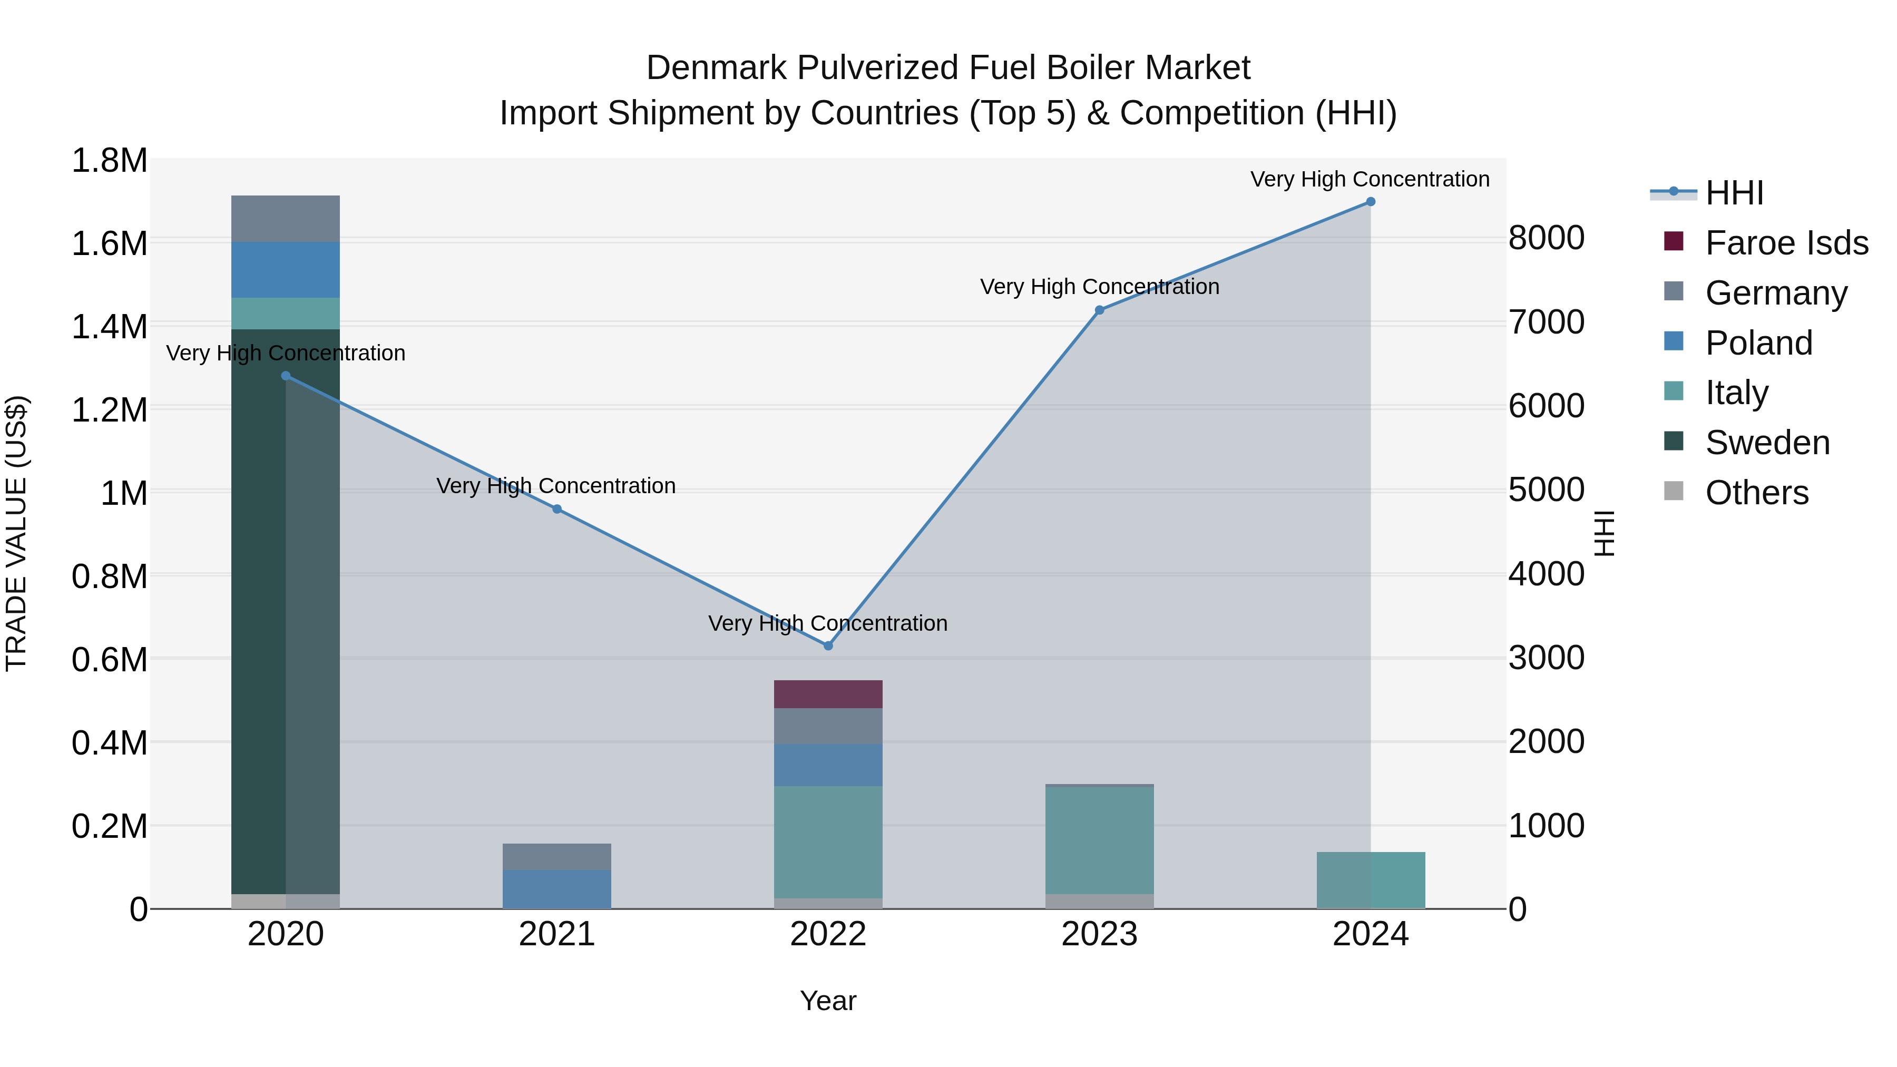
Task: Select the Italy bar for 2024
Action: 1371,880
